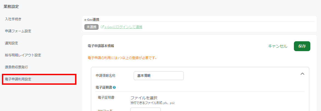Focus the 申請情報名称 text field
Screen dimensions: 321x111
(159, 76)
